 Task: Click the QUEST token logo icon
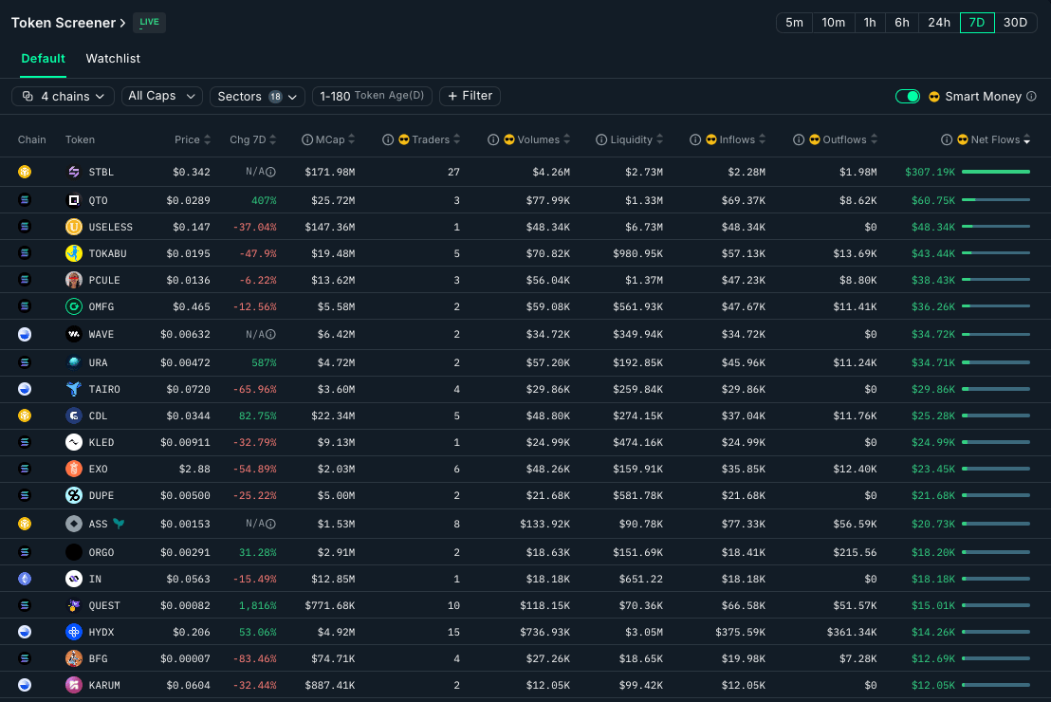(x=74, y=605)
